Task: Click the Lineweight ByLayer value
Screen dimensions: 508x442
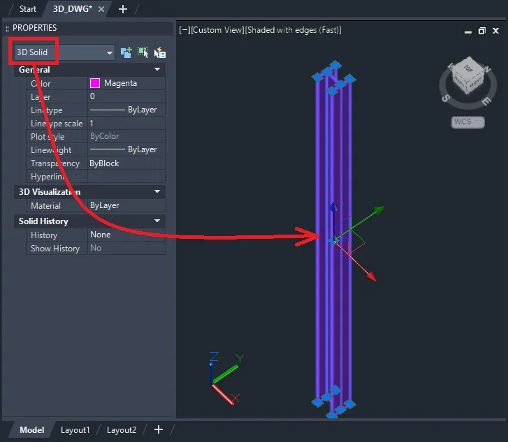Action: pos(126,149)
